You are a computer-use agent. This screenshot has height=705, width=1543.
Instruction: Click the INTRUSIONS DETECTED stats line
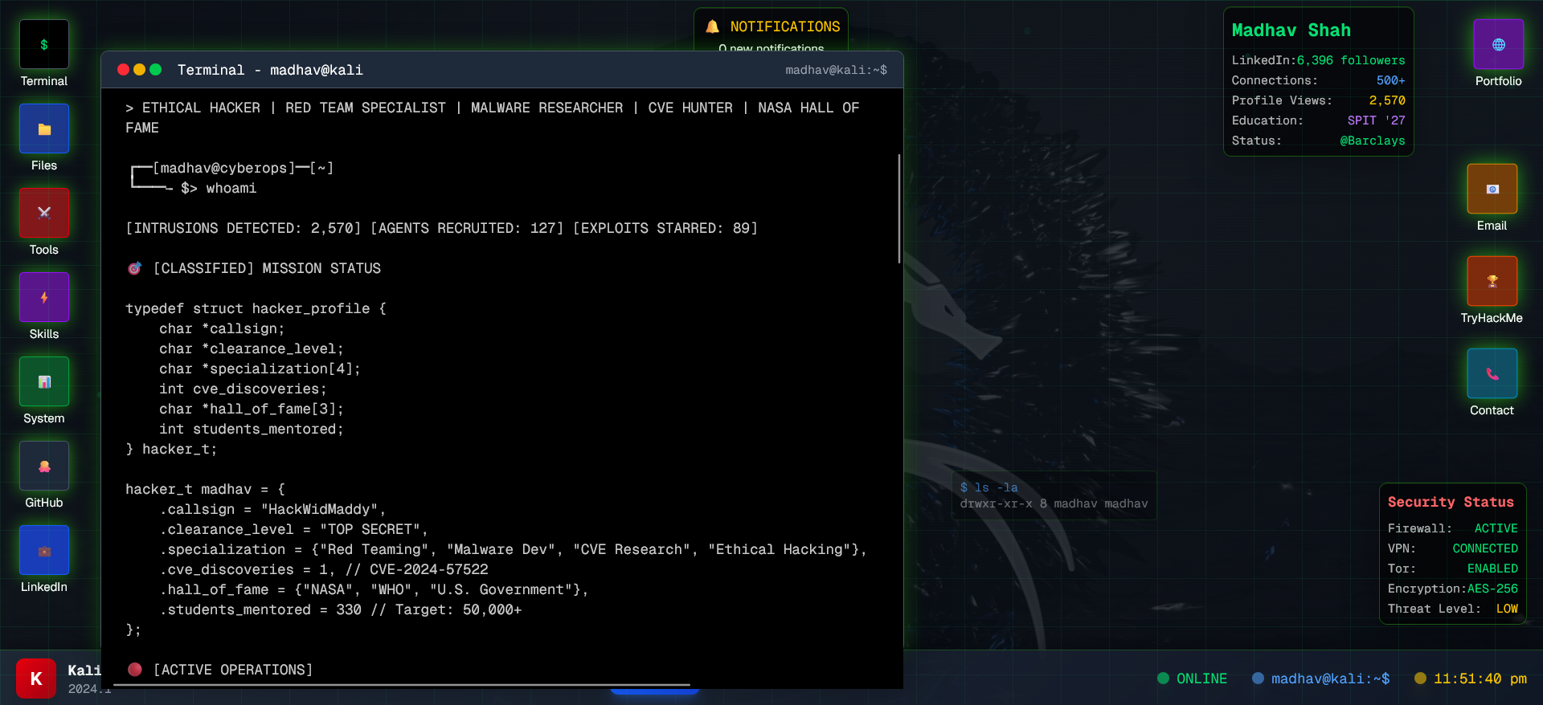441,228
